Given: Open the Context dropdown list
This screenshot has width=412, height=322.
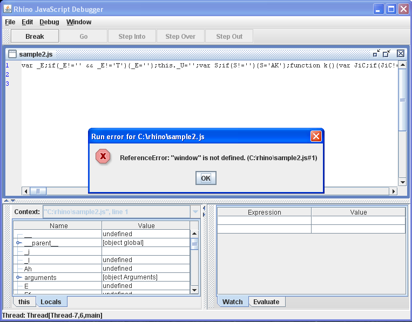Looking at the screenshot, I should (x=195, y=212).
